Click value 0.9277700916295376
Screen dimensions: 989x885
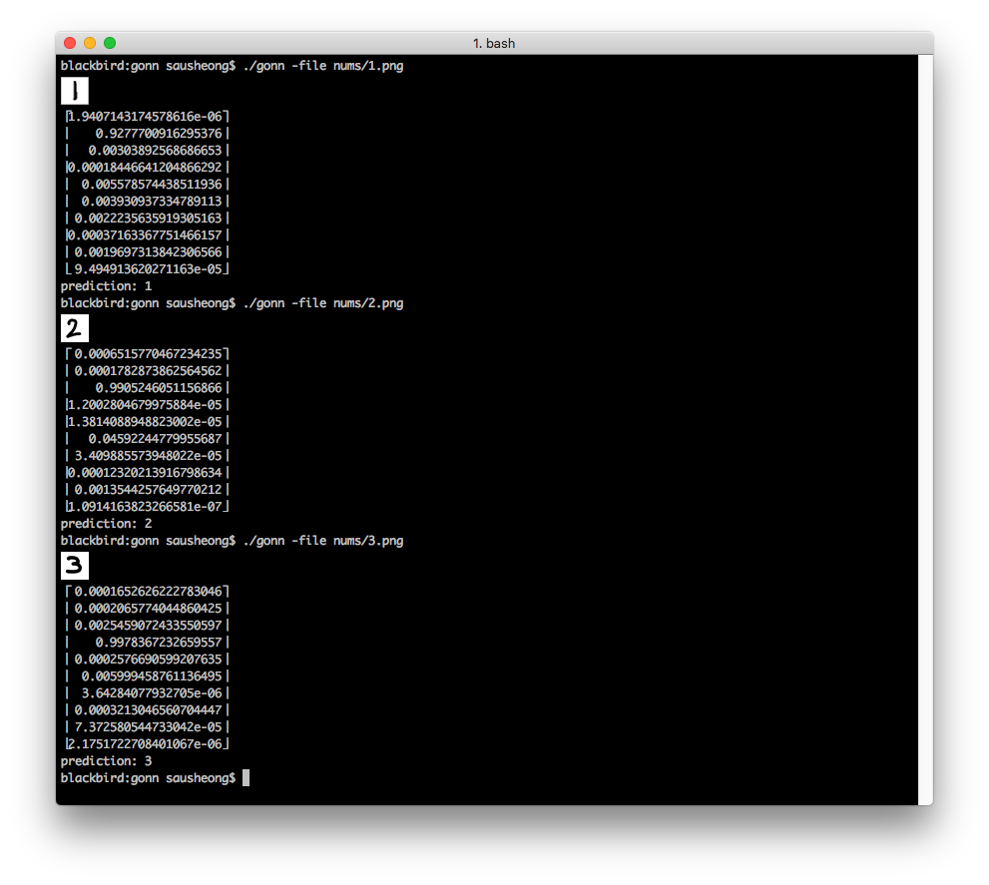[159, 134]
